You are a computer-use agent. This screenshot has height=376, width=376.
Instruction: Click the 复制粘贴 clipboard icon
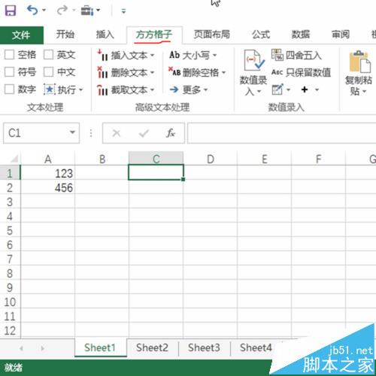[x=360, y=62]
